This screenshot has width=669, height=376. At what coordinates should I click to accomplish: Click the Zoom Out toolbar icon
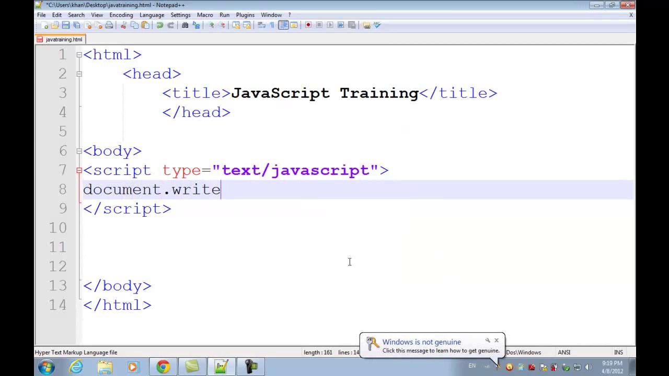coord(222,25)
